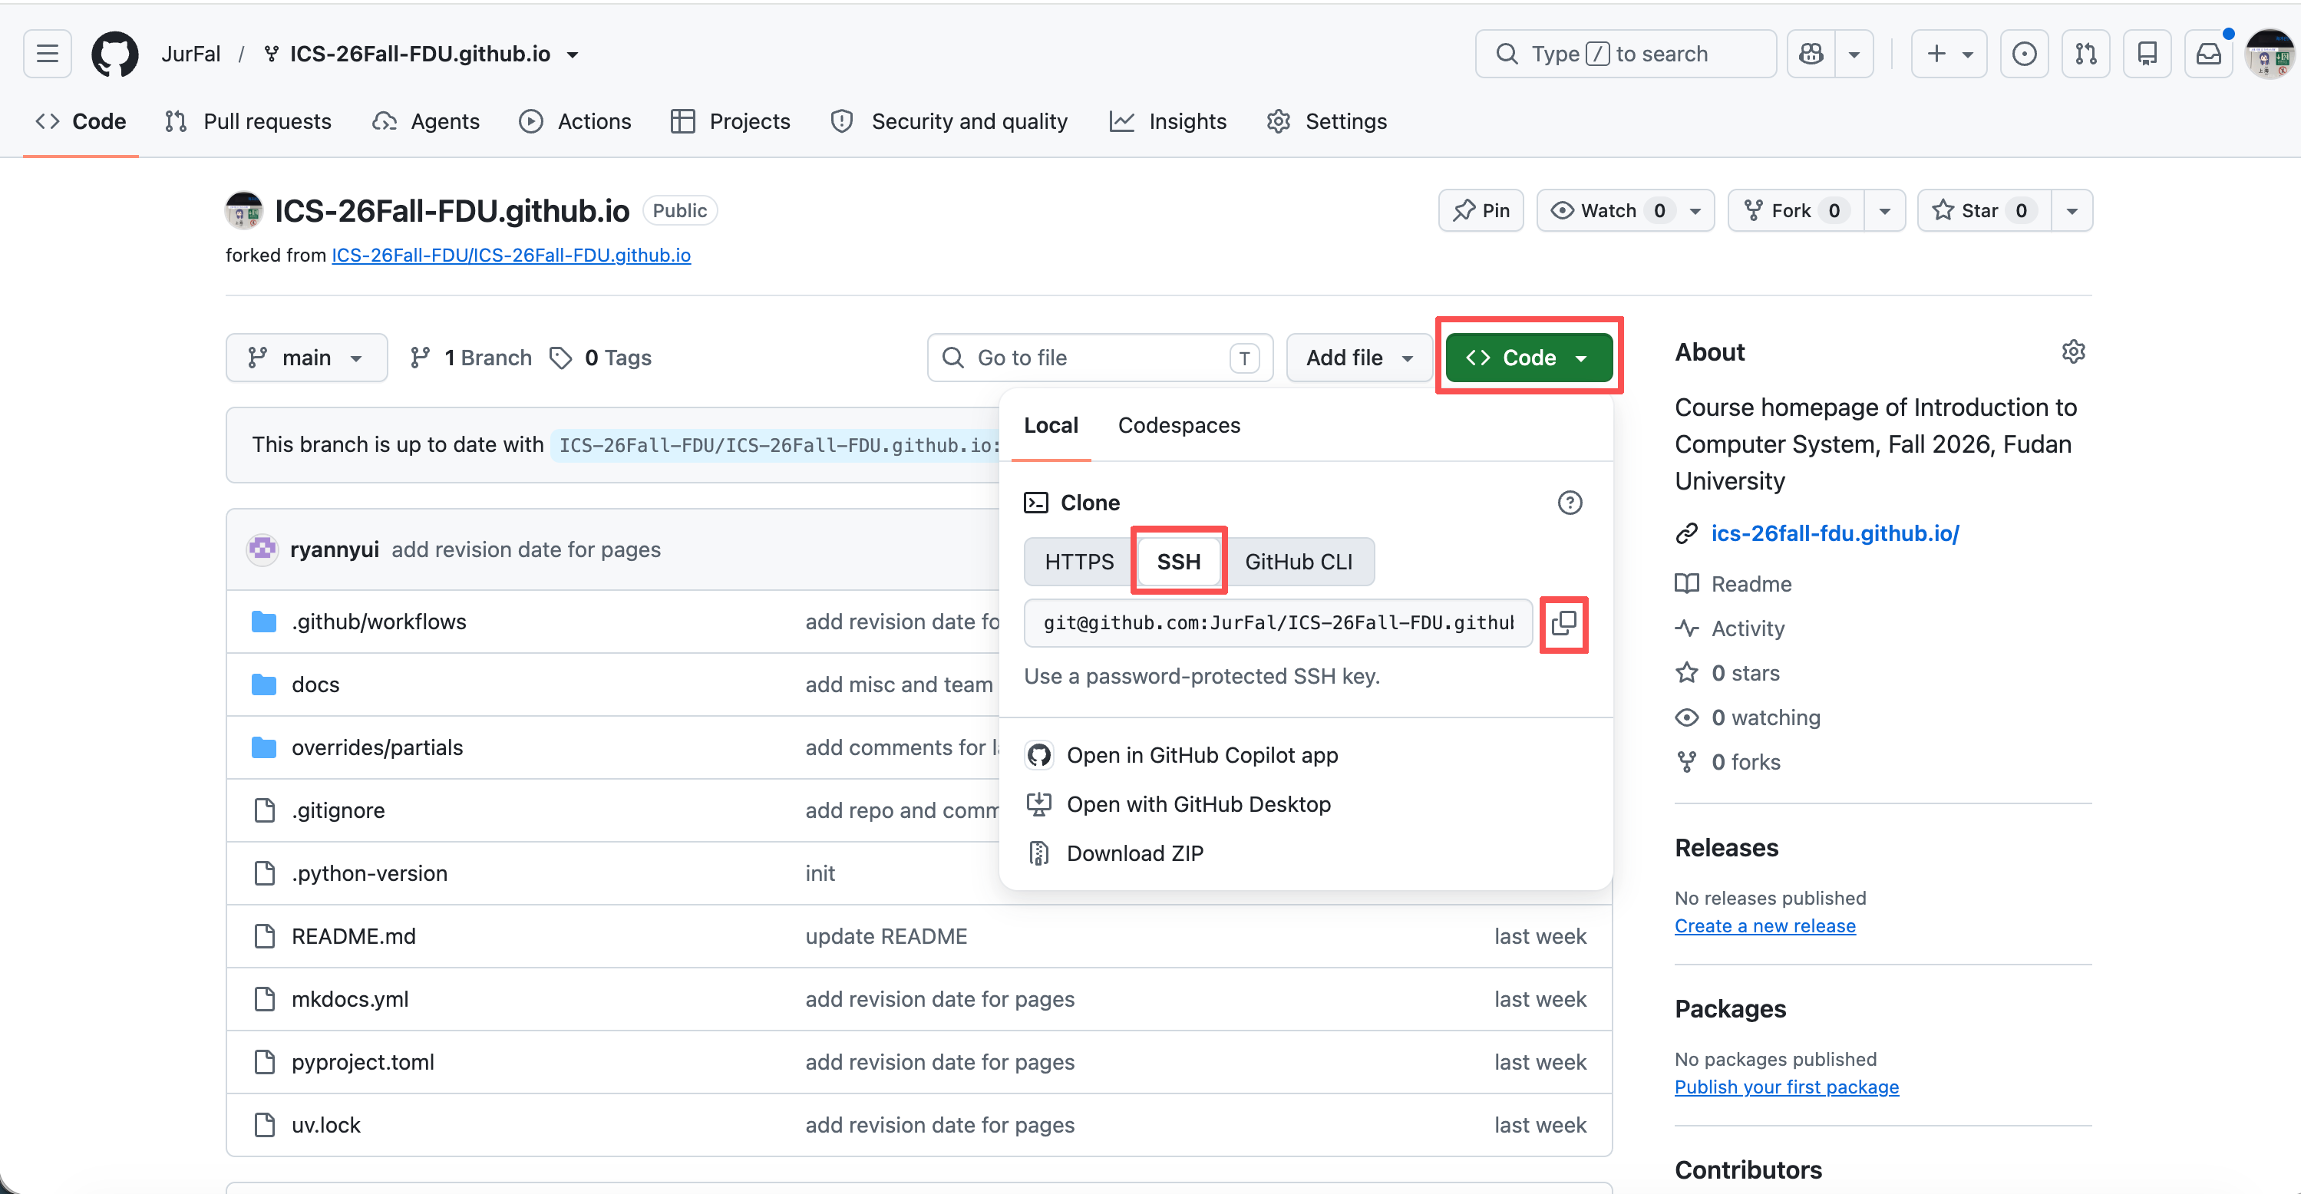Switch to the Actions tab
The width and height of the screenshot is (2301, 1194).
pos(576,121)
